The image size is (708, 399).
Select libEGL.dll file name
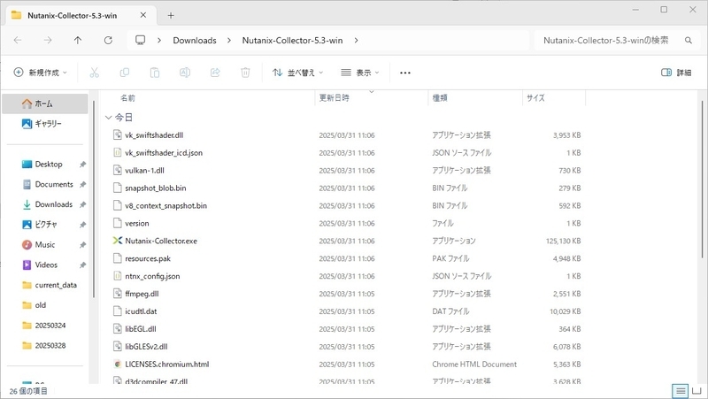(141, 328)
